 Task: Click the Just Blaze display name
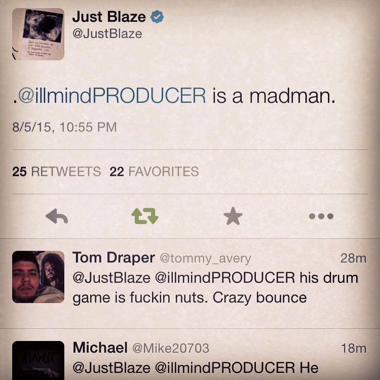(x=109, y=17)
